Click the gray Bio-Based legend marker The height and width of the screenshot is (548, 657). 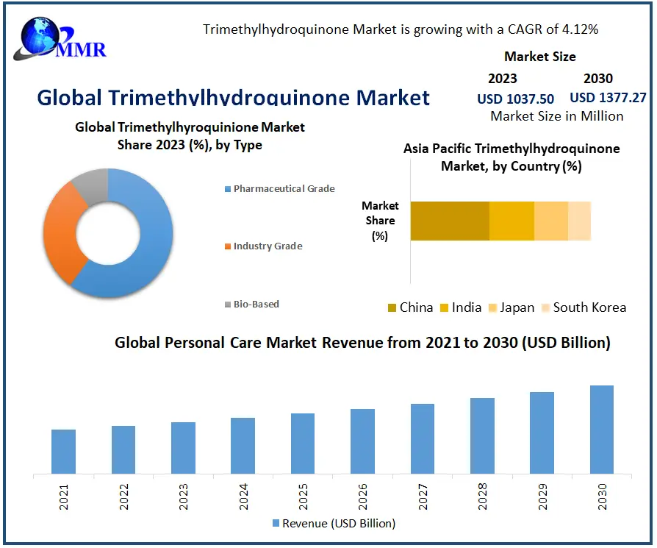pyautogui.click(x=227, y=305)
